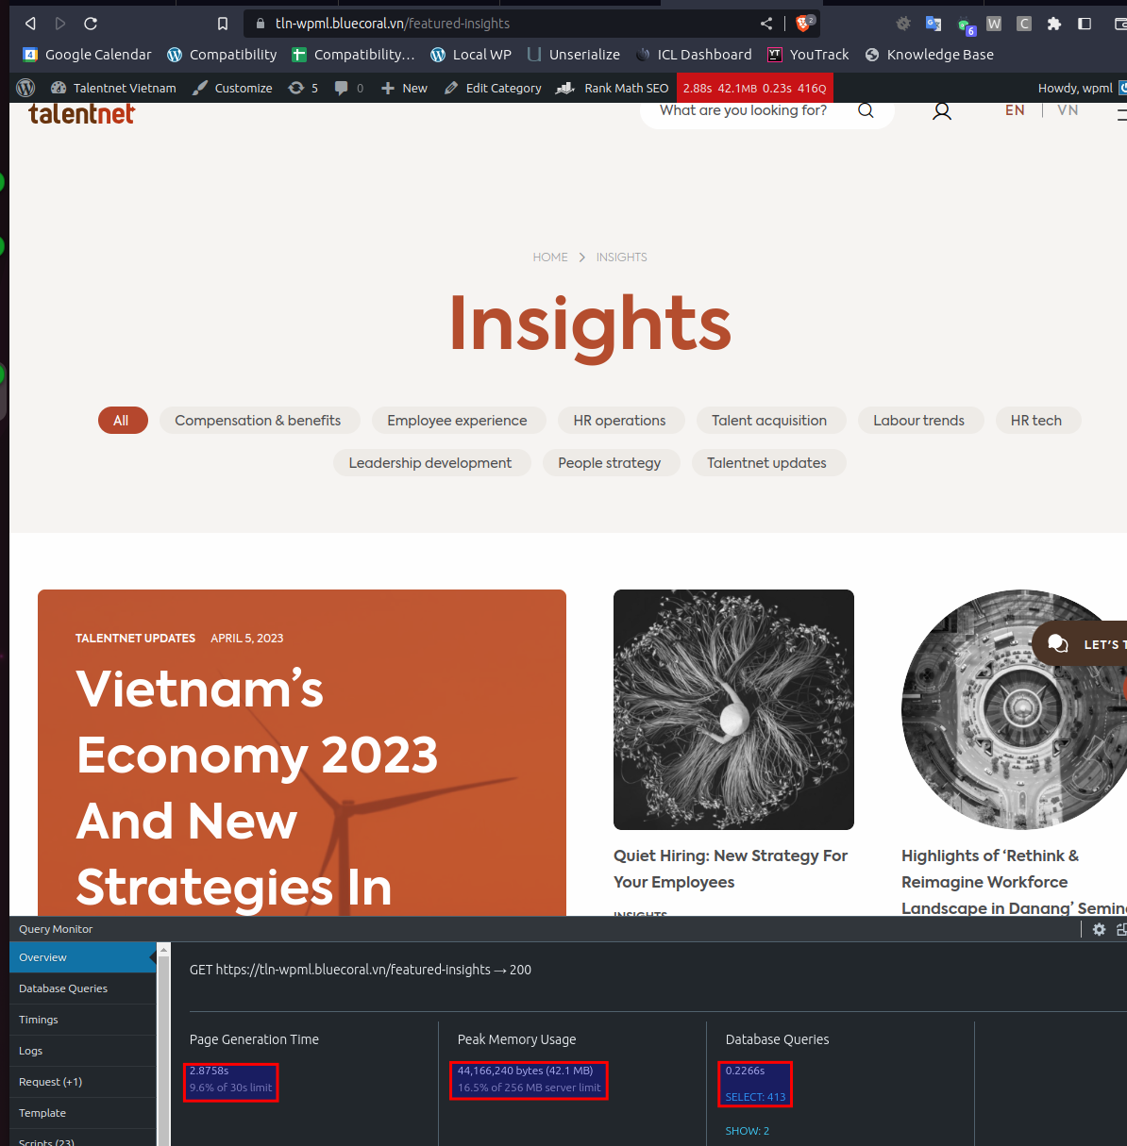Open Logs panel in Query Monitor
Viewport: 1127px width, 1146px height.
pyautogui.click(x=82, y=1051)
